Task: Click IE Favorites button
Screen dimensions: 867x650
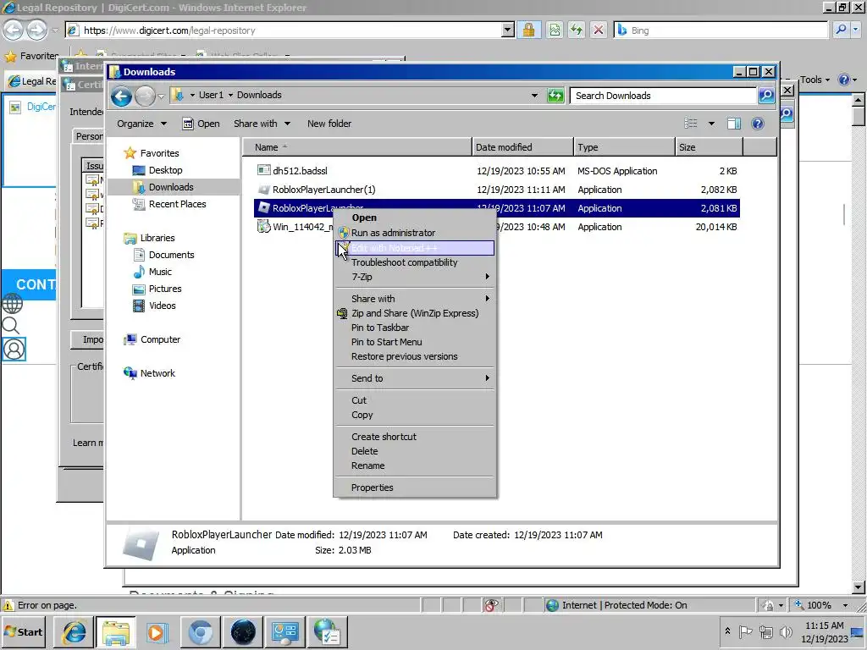Action: click(x=31, y=56)
